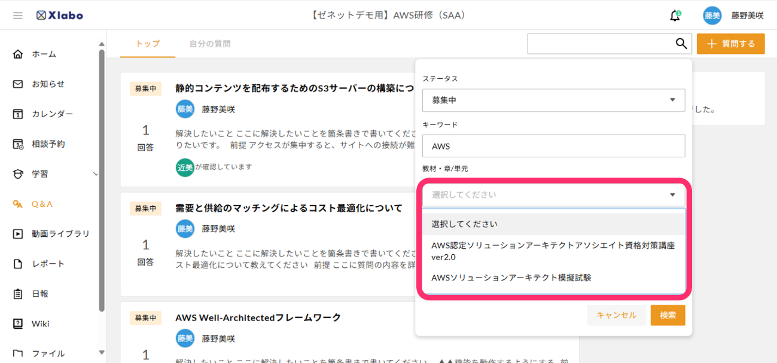777x363 pixels.
Task: Open 需要と供給のマッチングによるコスト最適化について question
Action: click(289, 208)
